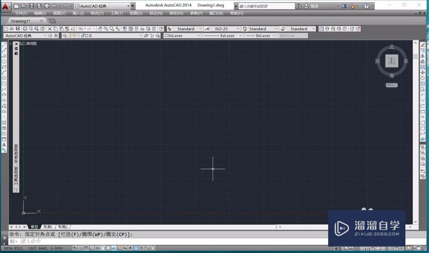429x253 pixels.
Task: Select the Line tool in draw toolbar
Action: (4, 45)
